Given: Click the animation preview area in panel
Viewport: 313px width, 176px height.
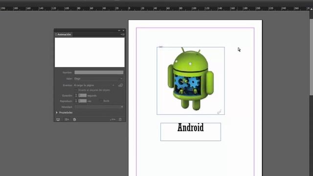Looking at the screenshot, I should [89, 52].
